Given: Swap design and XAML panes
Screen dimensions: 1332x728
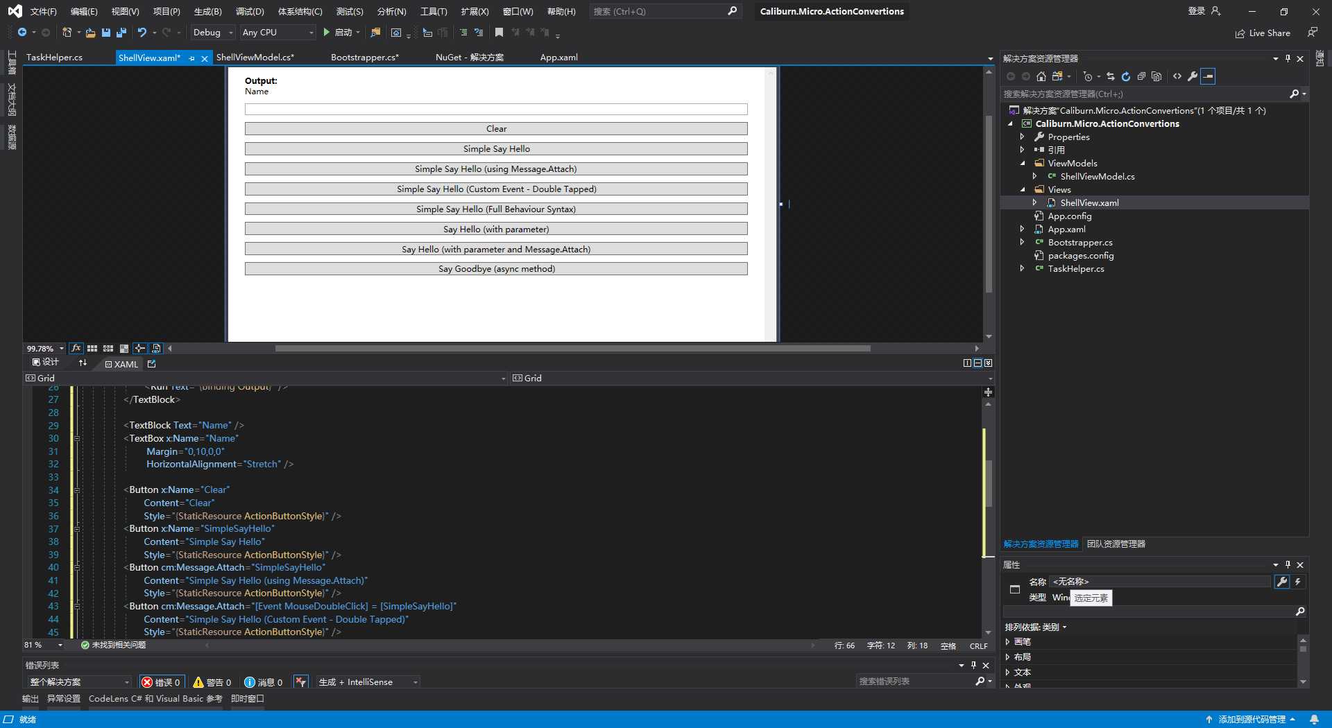Looking at the screenshot, I should click(x=83, y=363).
